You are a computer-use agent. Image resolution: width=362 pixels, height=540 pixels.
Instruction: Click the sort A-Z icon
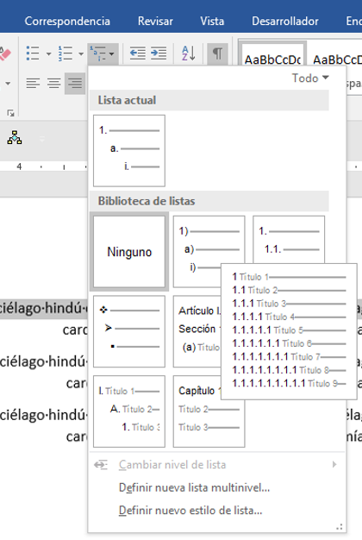tap(189, 53)
